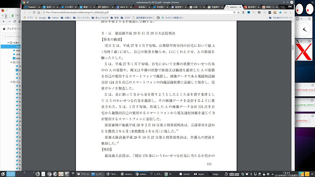The image size is (315, 177).
Task: Open the その他のブックマーク folder
Action: click(281, 18)
